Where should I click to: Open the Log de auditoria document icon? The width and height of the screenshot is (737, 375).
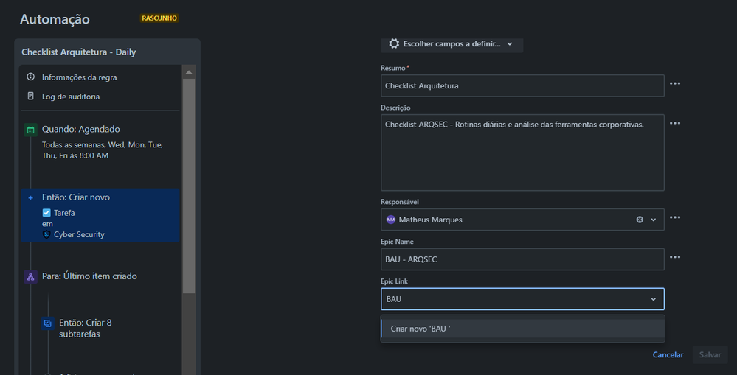pos(30,97)
